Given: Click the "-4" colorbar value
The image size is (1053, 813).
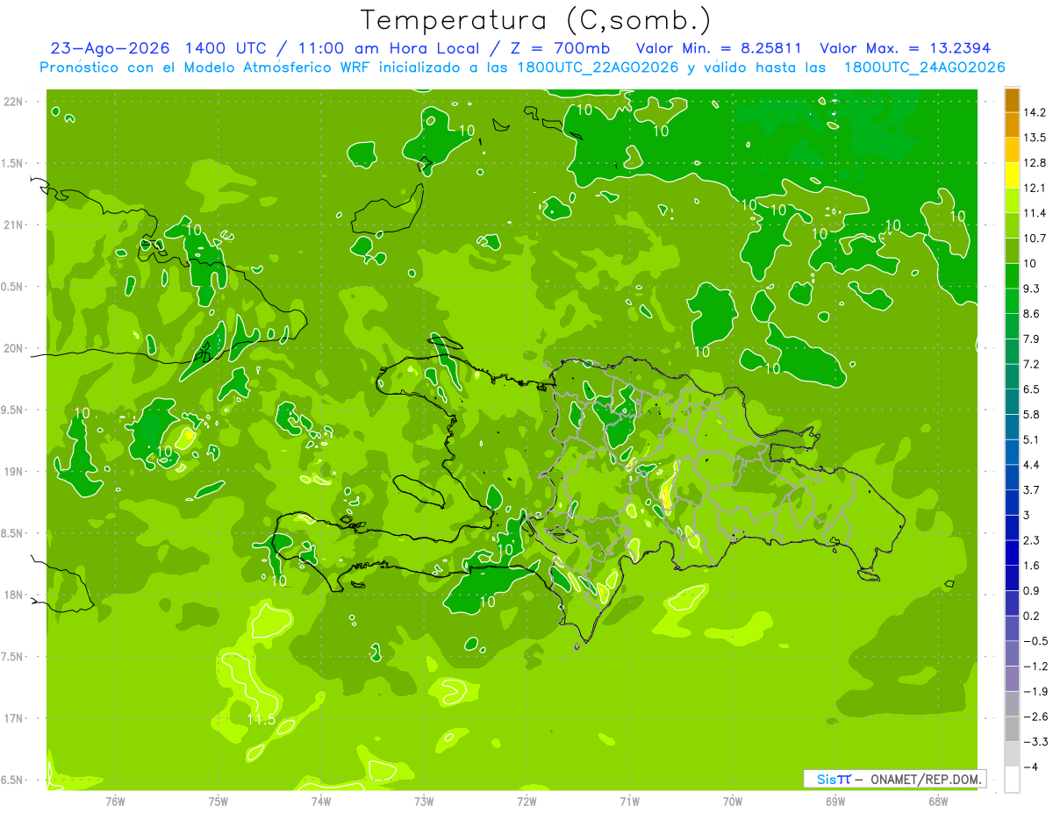Looking at the screenshot, I should [1032, 767].
